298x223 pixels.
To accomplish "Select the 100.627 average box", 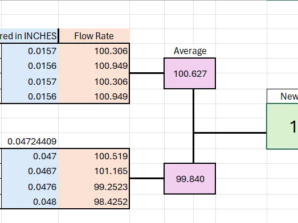I will pyautogui.click(x=190, y=73).
